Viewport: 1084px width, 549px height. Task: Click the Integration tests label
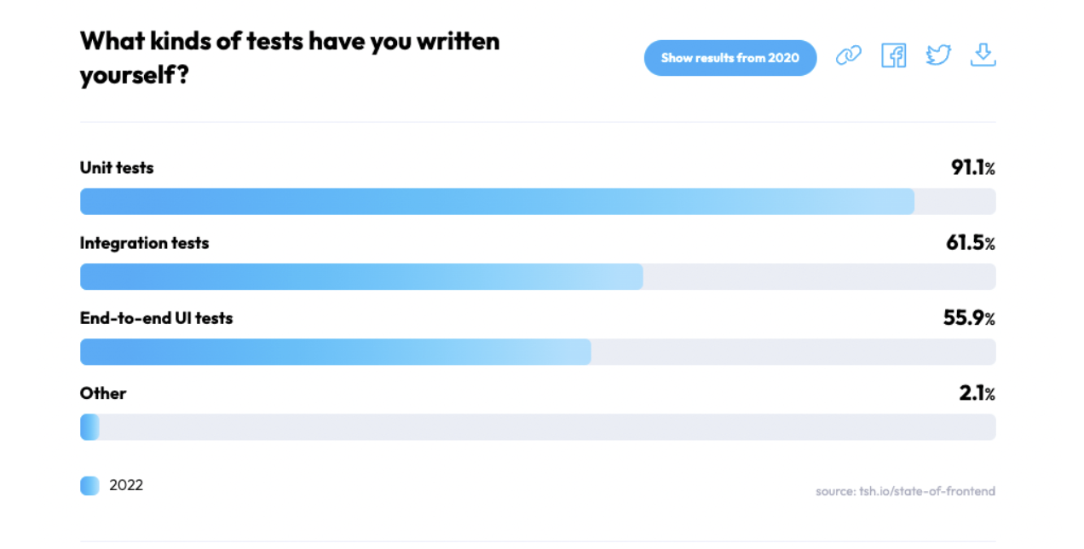[x=144, y=243]
